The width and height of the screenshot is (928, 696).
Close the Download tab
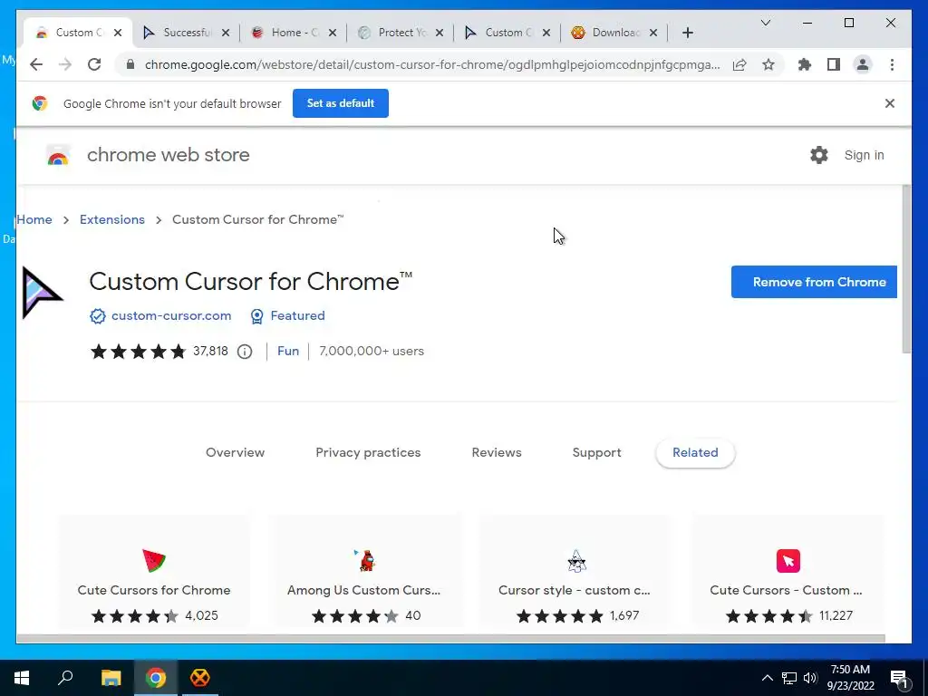[x=653, y=34]
